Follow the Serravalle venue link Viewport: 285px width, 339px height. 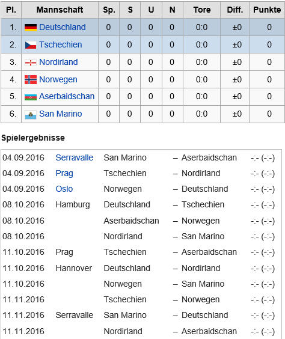tap(74, 157)
